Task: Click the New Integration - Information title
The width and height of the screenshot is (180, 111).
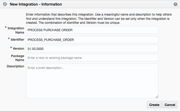Action: 36,4
